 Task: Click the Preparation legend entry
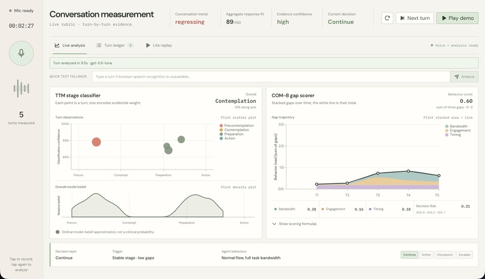click(x=231, y=134)
